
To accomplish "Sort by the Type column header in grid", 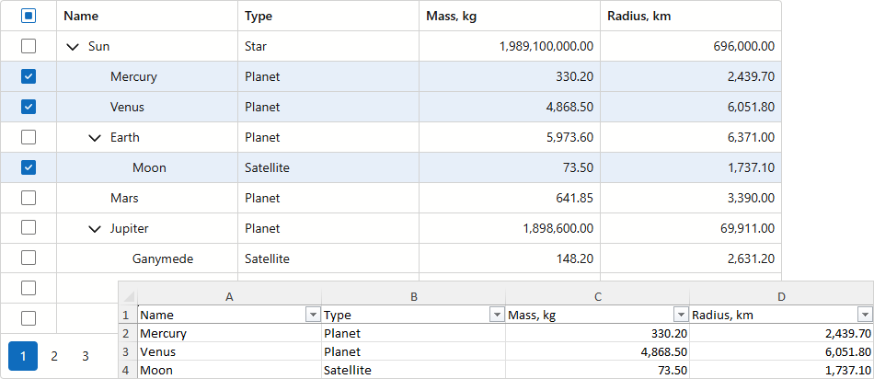I will pos(328,17).
